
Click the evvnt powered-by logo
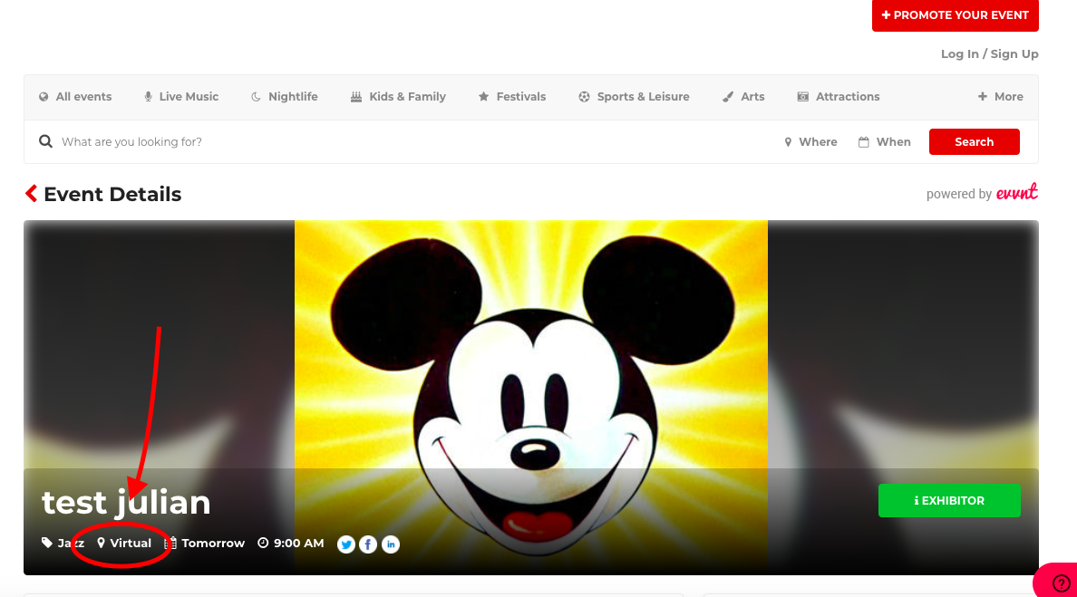pyautogui.click(x=1016, y=192)
